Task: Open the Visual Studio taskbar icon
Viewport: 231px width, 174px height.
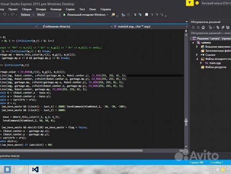Action: [36, 169]
